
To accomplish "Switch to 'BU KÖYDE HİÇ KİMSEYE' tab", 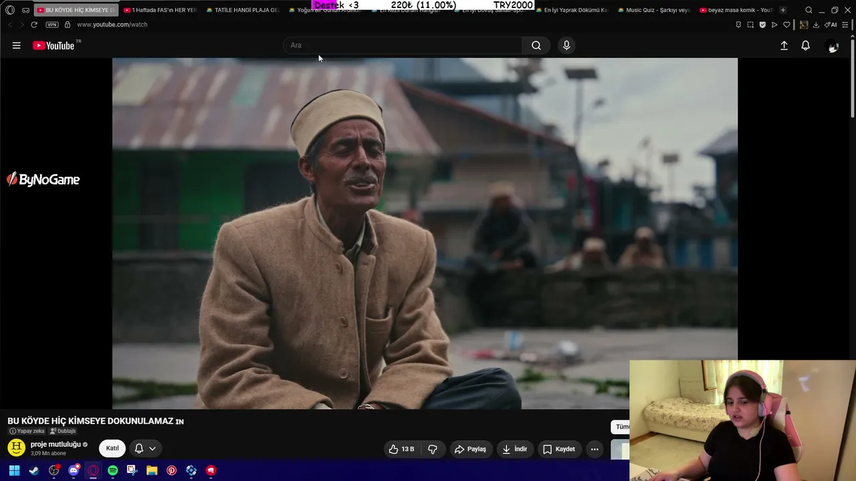I will click(76, 10).
